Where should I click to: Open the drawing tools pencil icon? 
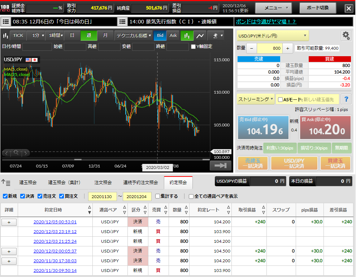(x=216, y=35)
